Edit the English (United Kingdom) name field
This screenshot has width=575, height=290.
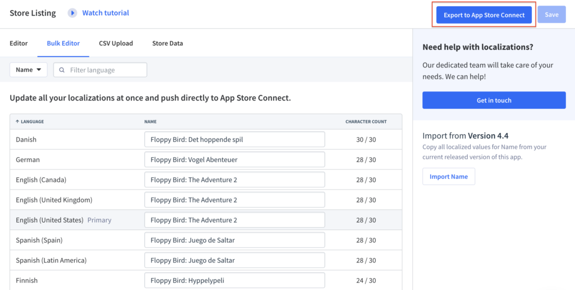click(235, 200)
